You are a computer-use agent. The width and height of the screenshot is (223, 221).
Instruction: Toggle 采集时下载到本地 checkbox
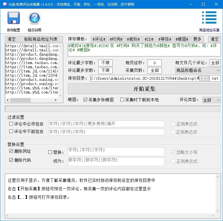[122, 100]
